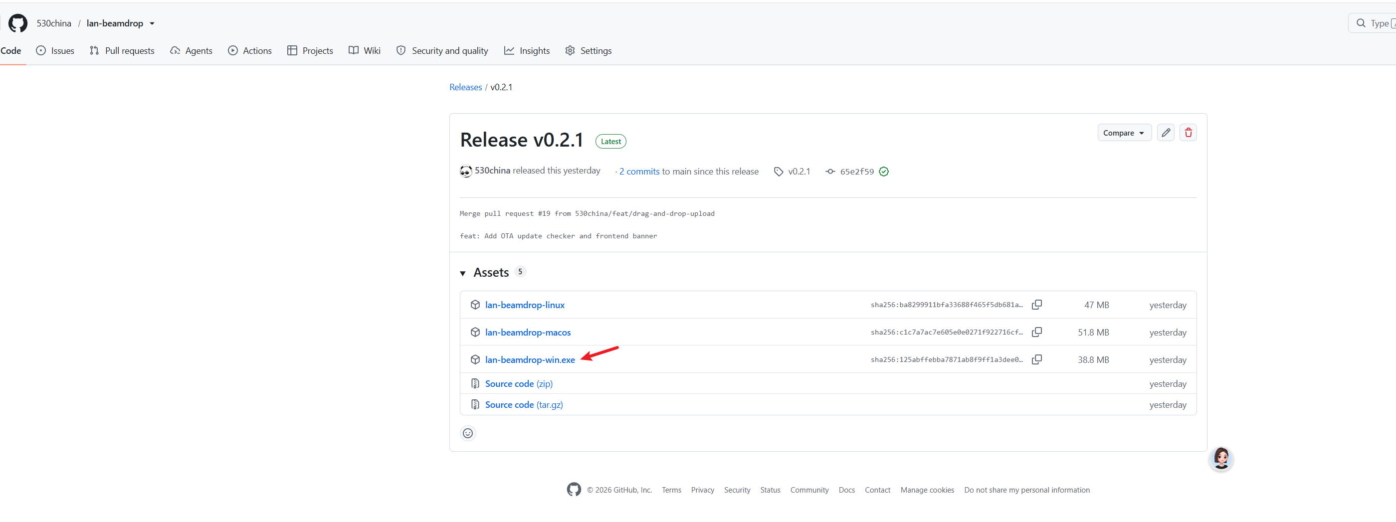Click the green verified check icon
The image size is (1396, 522).
point(884,172)
